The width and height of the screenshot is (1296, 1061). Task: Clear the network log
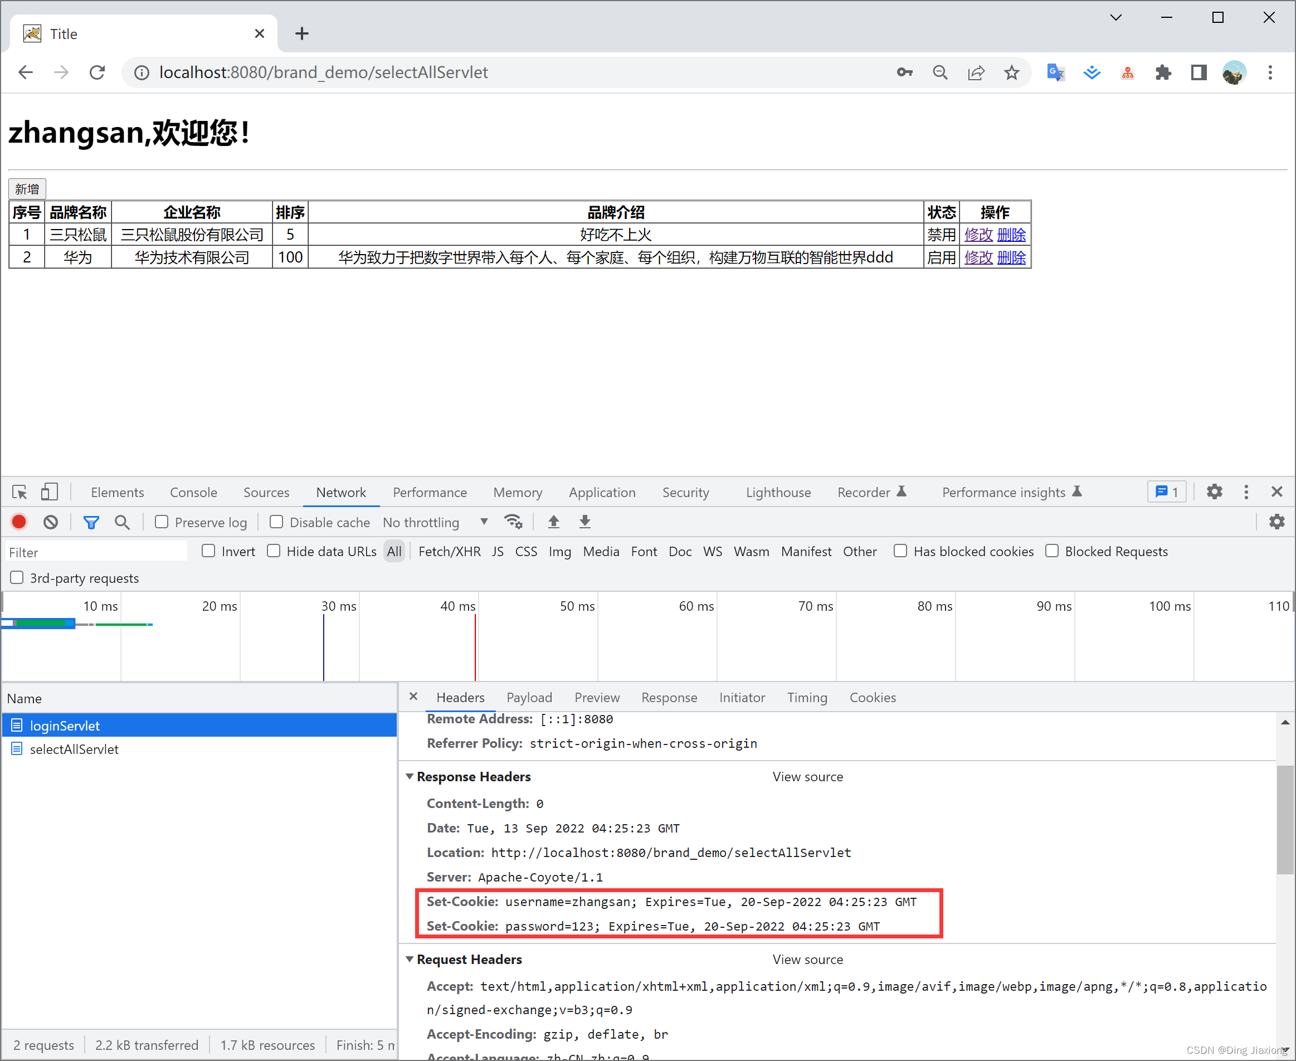click(x=51, y=522)
